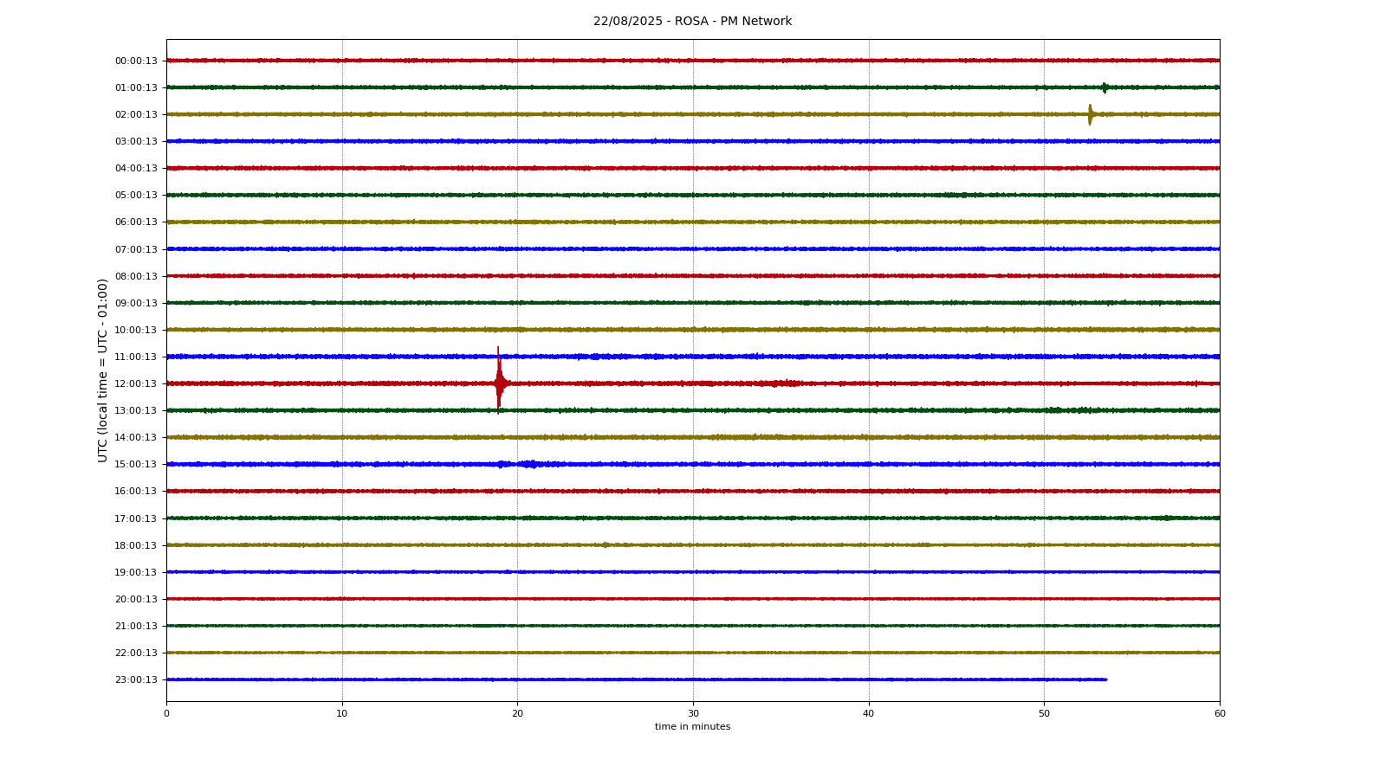Select the 19:00:13 row label
The height and width of the screenshot is (779, 1386).
pos(136,572)
